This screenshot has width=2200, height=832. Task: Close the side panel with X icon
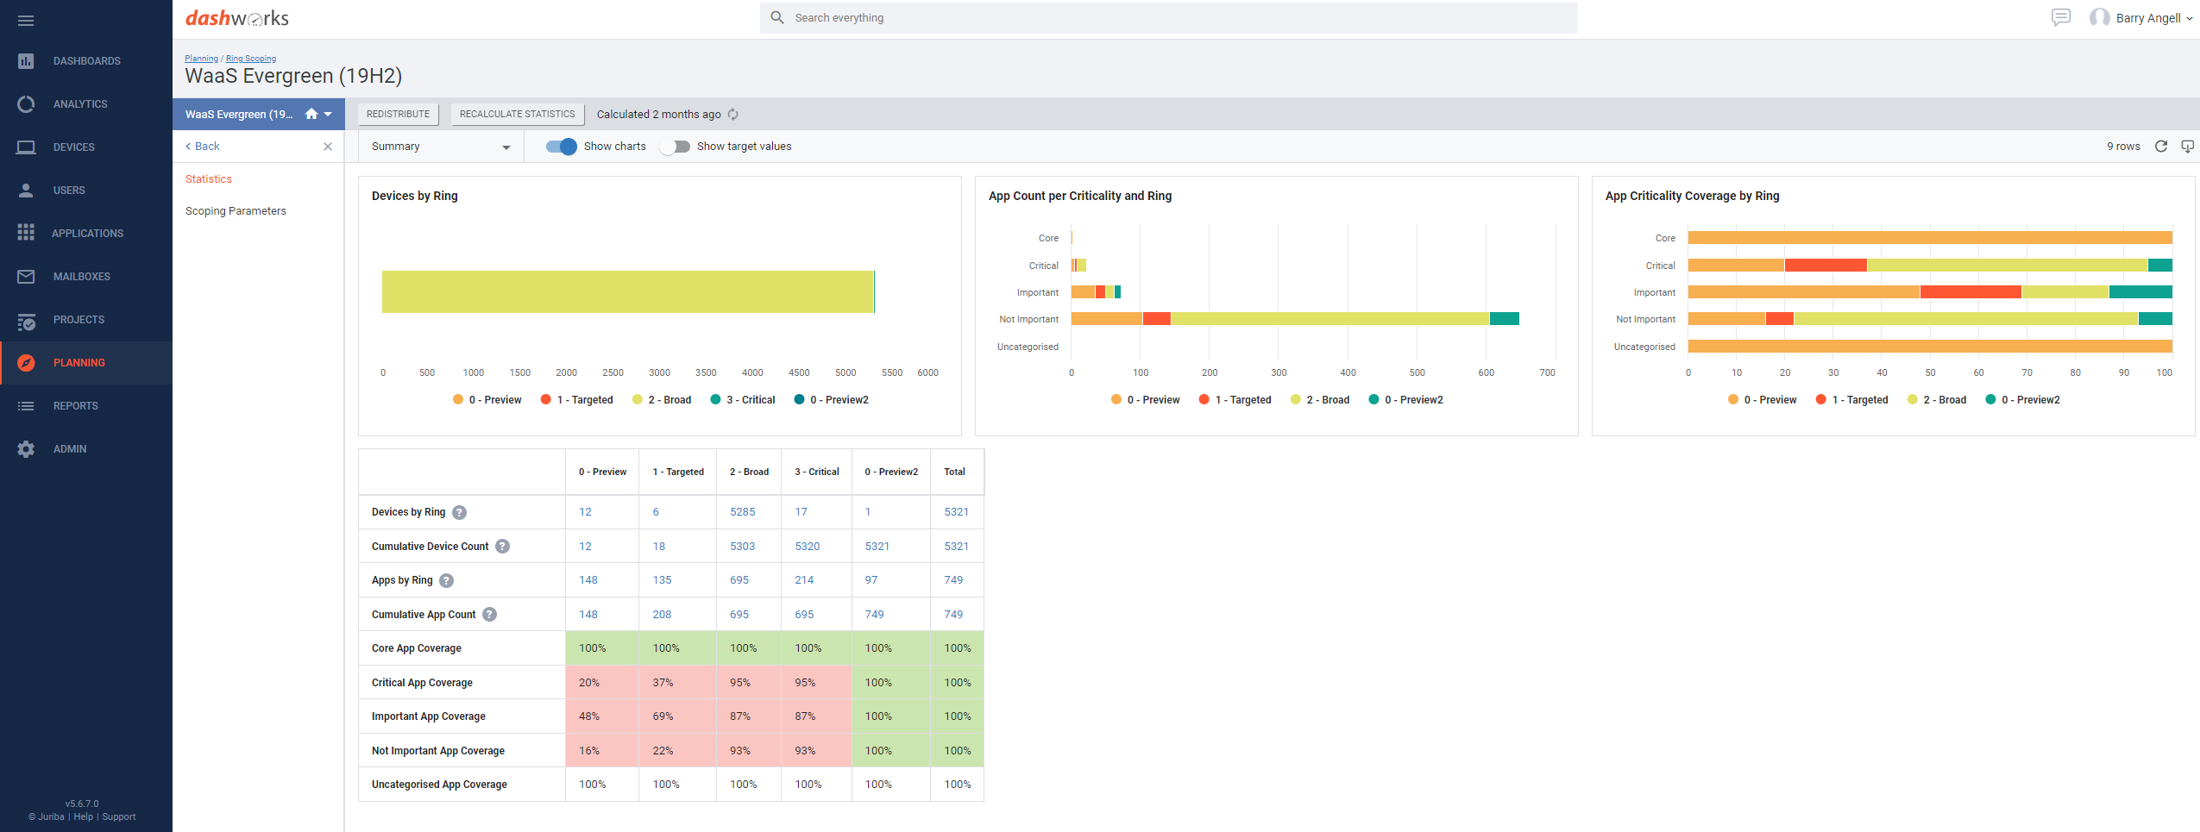328,147
